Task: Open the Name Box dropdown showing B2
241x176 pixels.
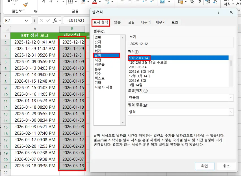Action: click(27, 20)
